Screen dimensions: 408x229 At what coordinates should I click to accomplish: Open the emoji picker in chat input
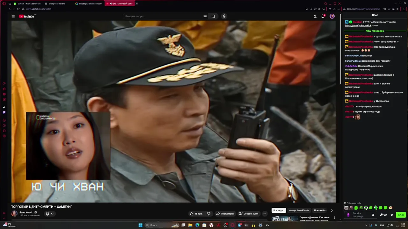coord(373,215)
